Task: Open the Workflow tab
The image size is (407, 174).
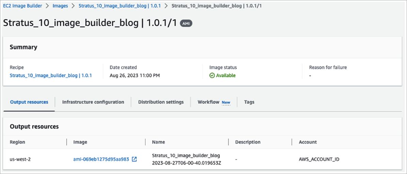Action: (208, 102)
